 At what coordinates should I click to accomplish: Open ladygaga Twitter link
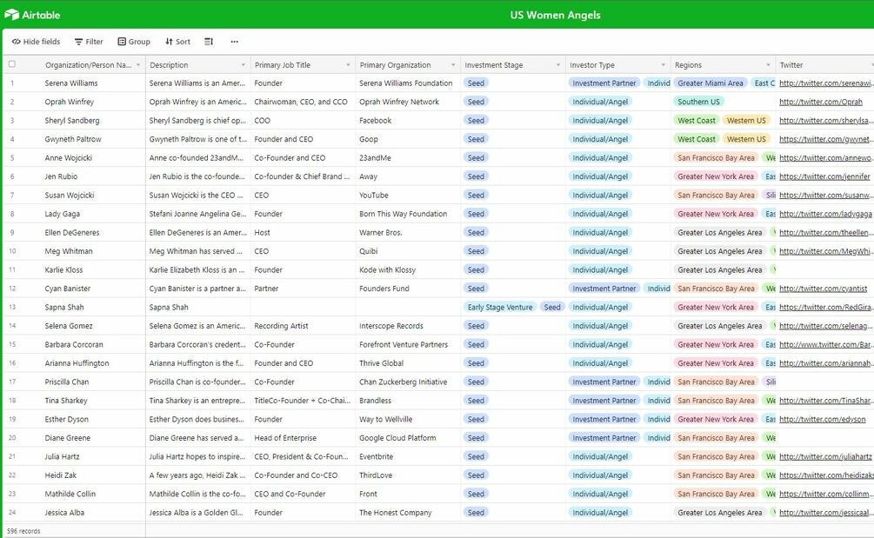pos(825,214)
